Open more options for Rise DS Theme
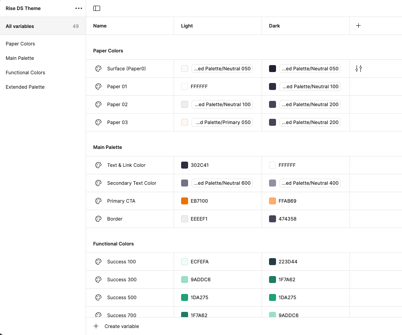 pyautogui.click(x=78, y=8)
